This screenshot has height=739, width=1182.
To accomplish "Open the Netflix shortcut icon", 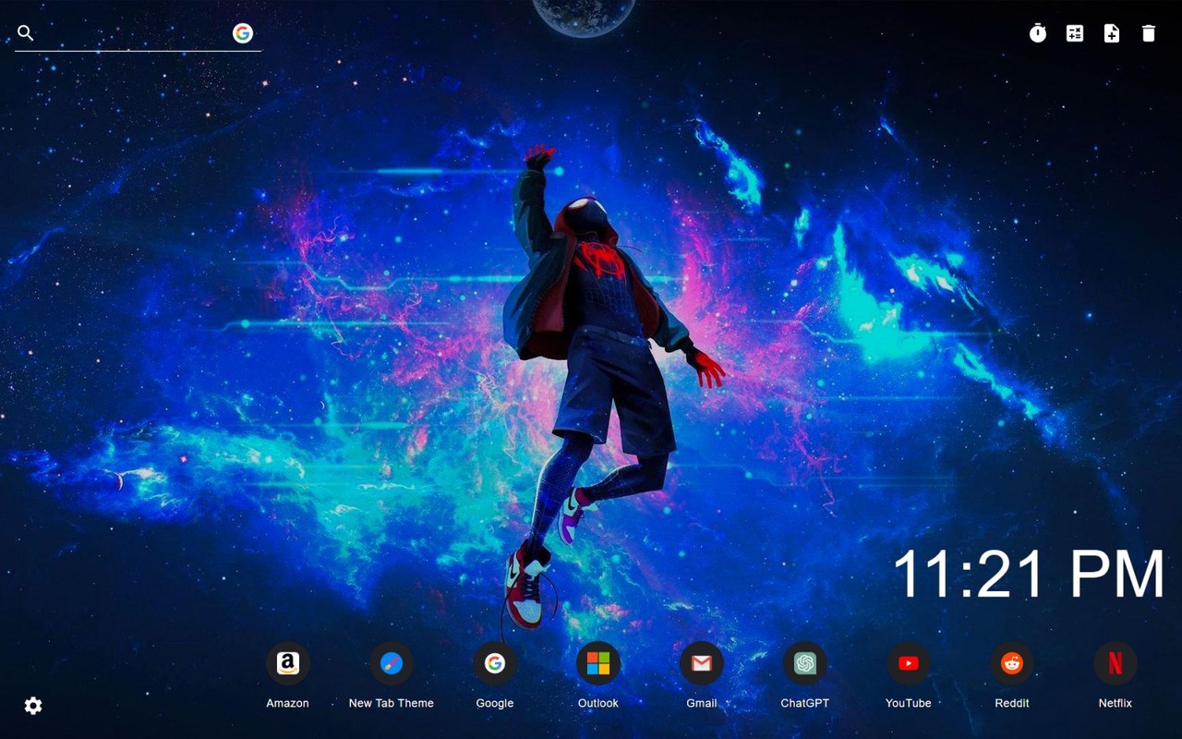I will [1116, 663].
